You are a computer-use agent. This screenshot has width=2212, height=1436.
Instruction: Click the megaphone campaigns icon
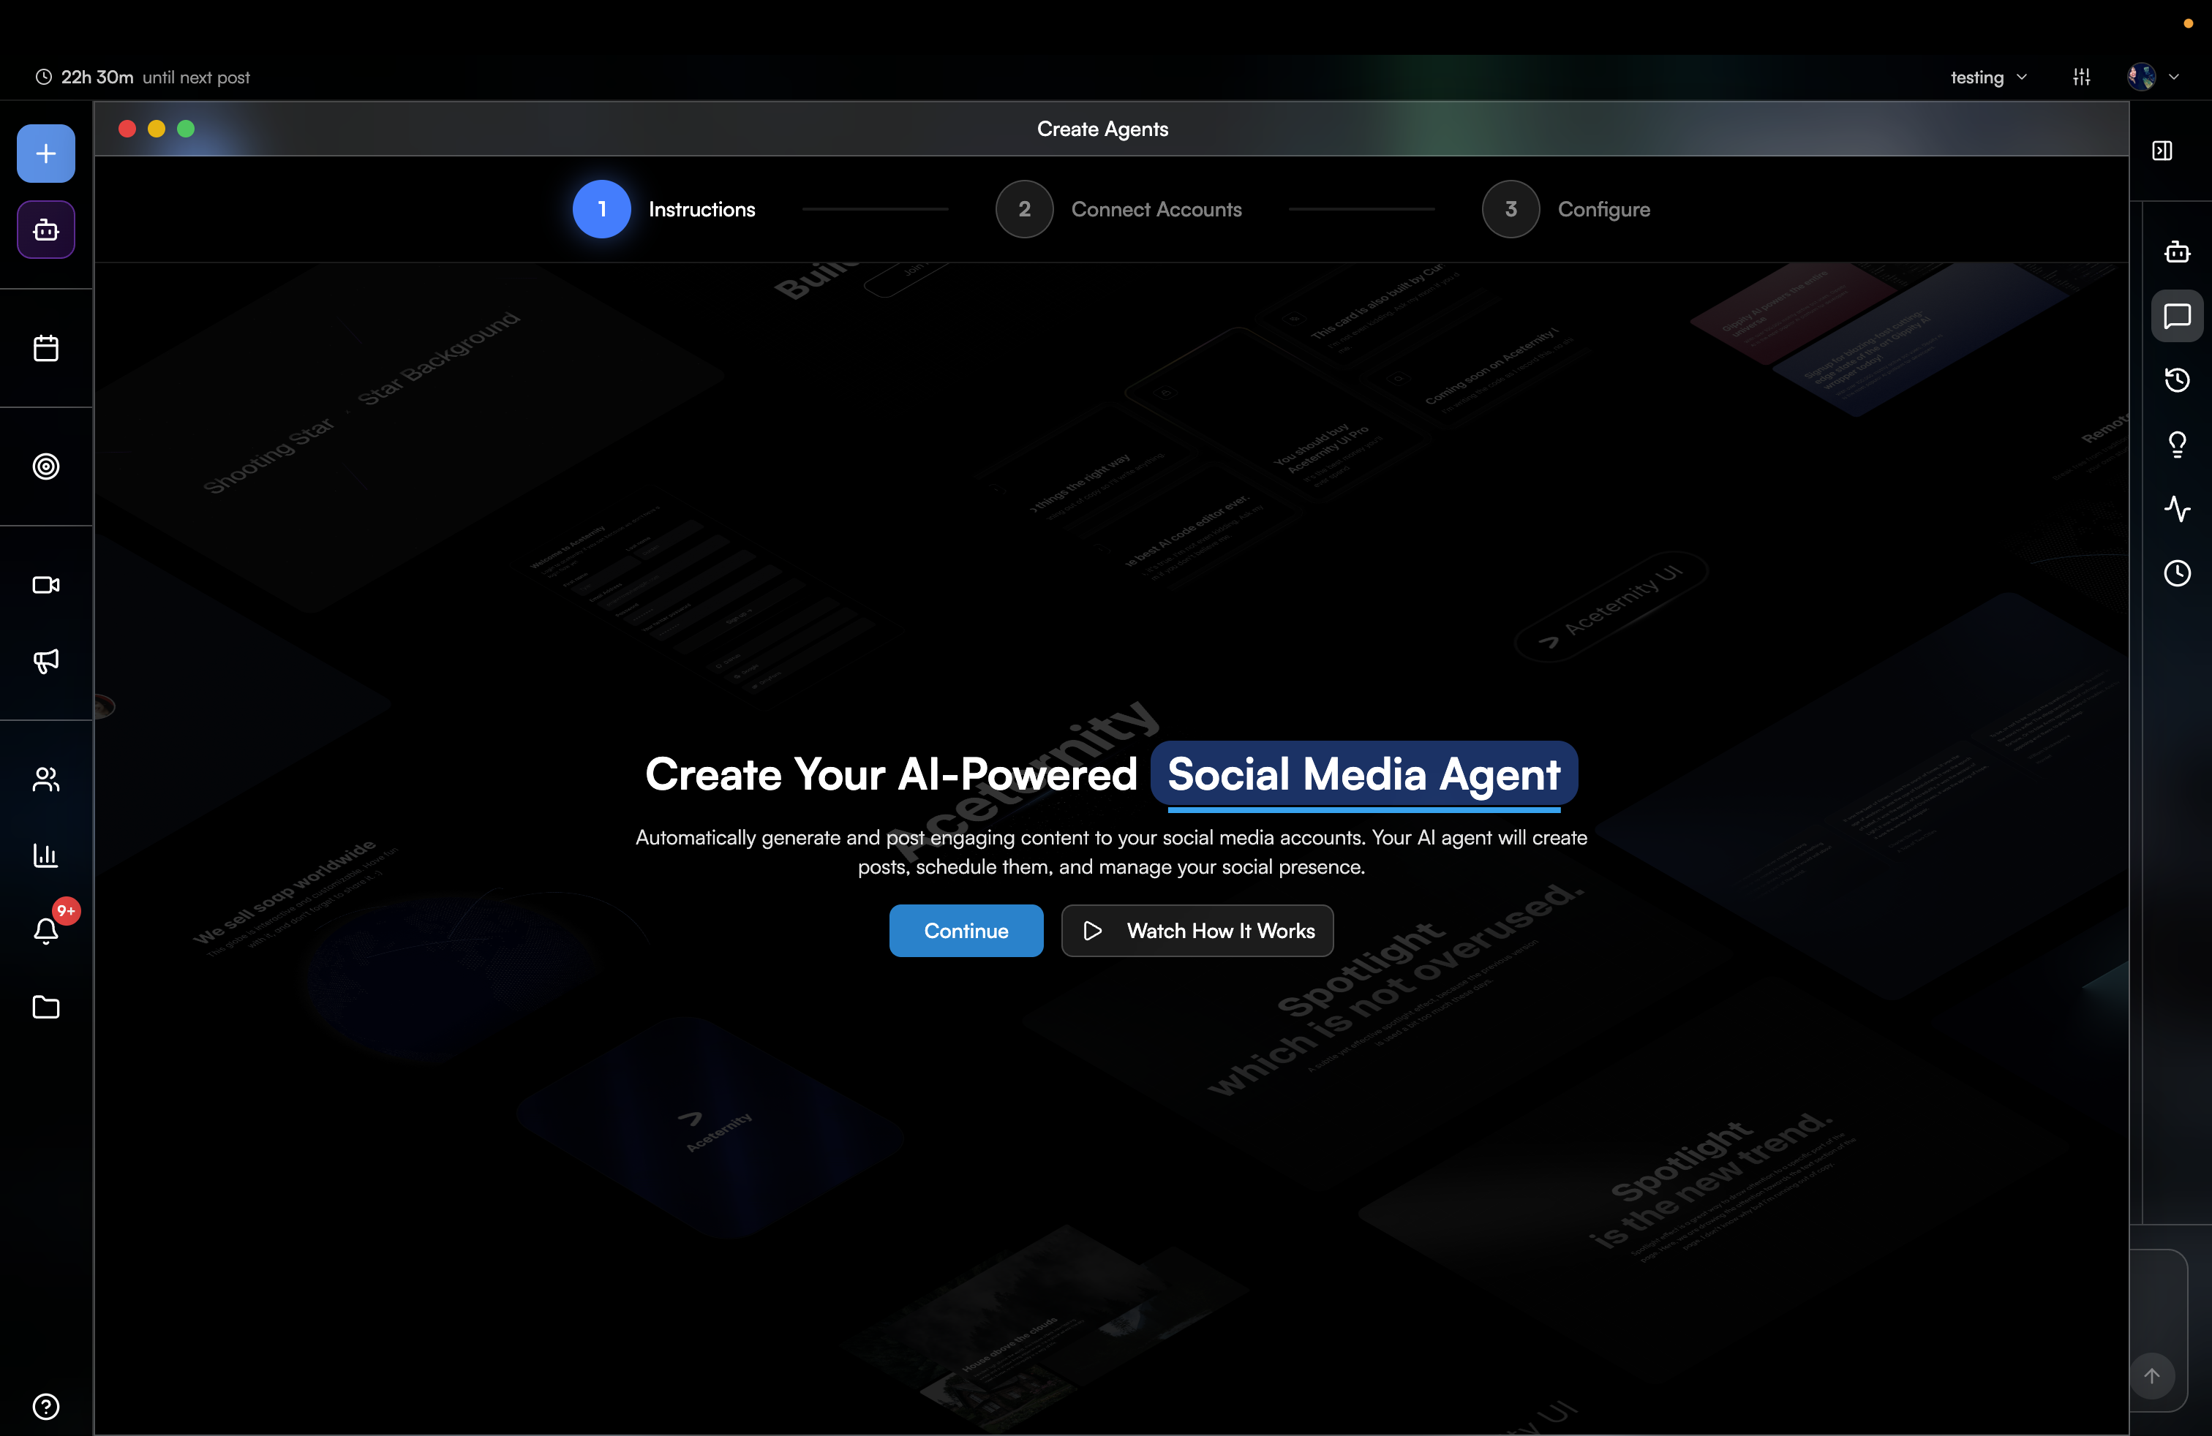pos(45,660)
